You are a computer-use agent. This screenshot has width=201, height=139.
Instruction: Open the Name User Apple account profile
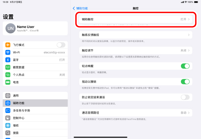coord(33,28)
